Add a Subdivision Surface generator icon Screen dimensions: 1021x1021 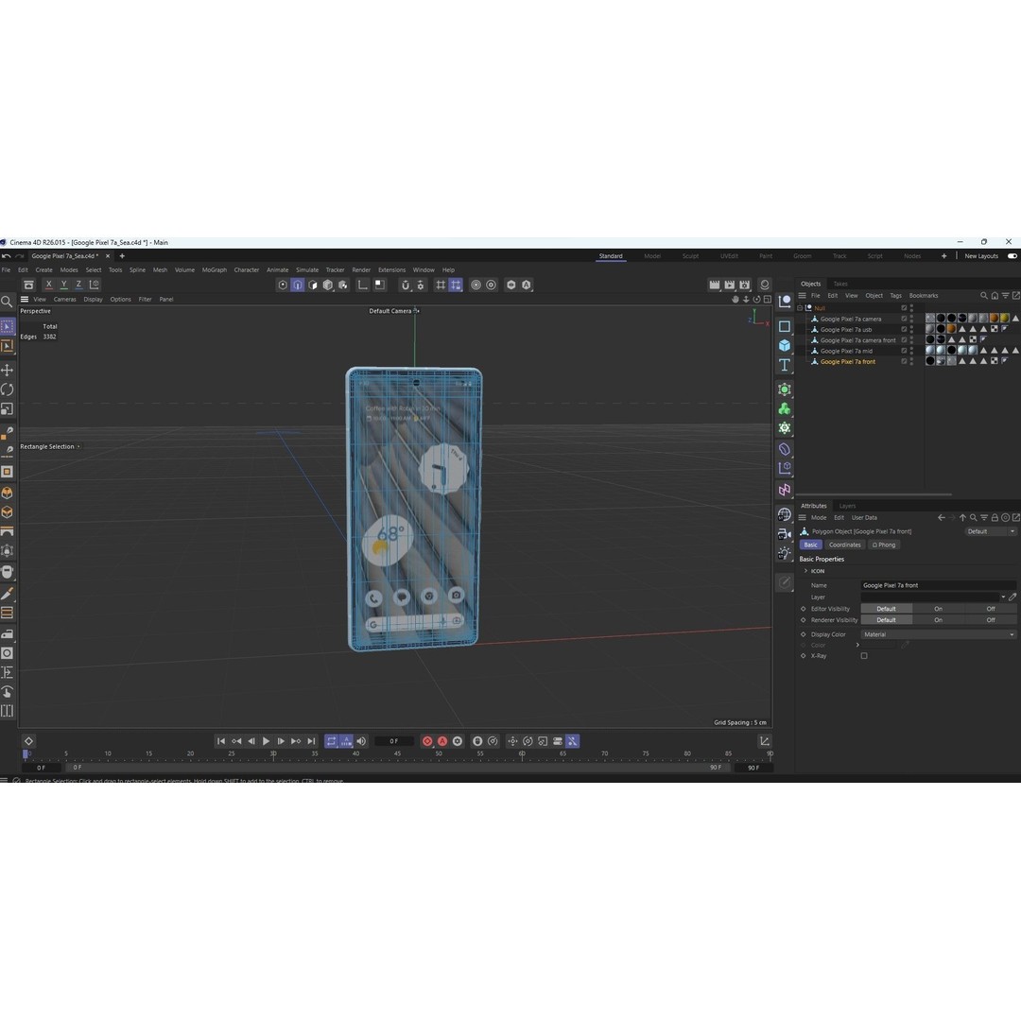[x=785, y=389]
